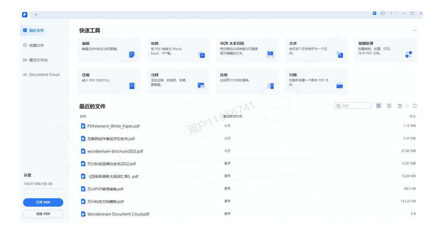Click the 转换 convert tool icon
443x234 pixels.
point(201,55)
